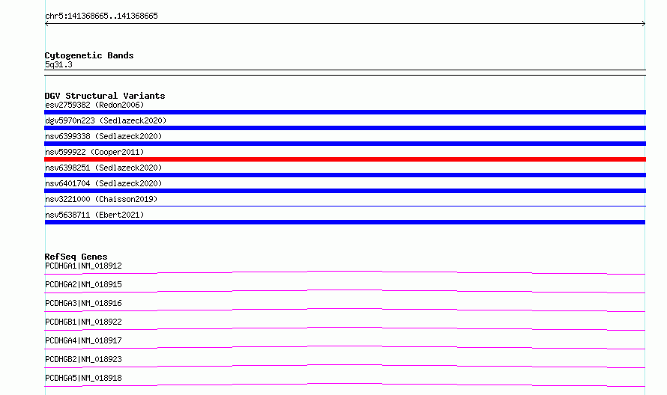The image size is (667, 395).
Task: Open variant dgv5970n223 (Sedlazeck2020) label
Action: tap(106, 120)
